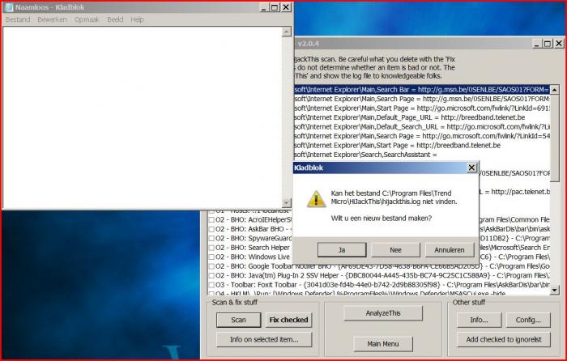Select the Start Page breedband.telenet.be entry
The height and width of the screenshot is (361, 567).
coord(422,145)
